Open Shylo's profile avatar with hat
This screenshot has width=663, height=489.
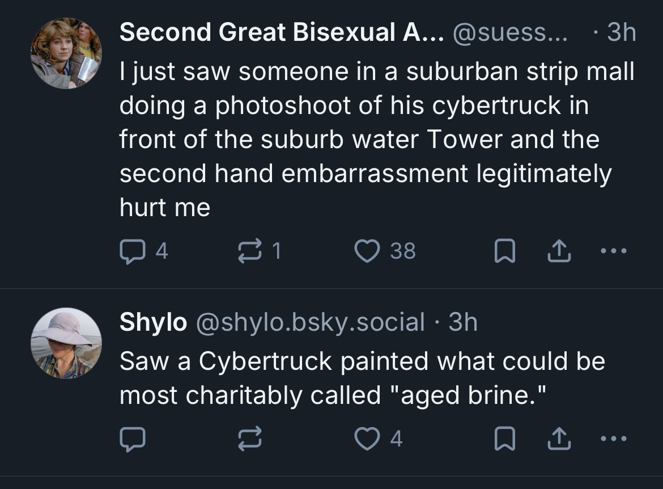[66, 343]
